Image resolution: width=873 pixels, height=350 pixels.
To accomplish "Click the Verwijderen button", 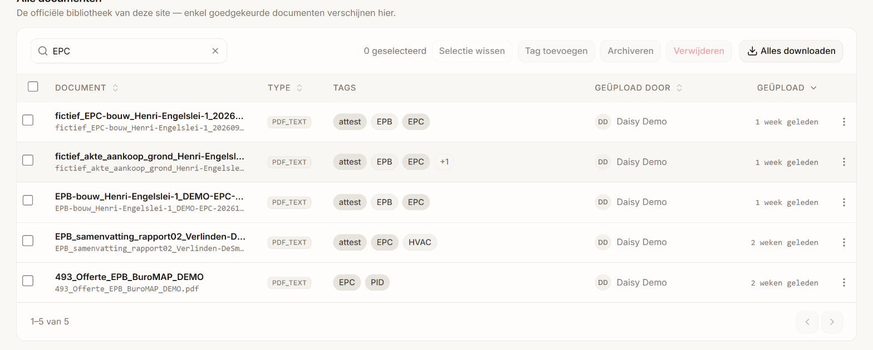I will point(699,51).
